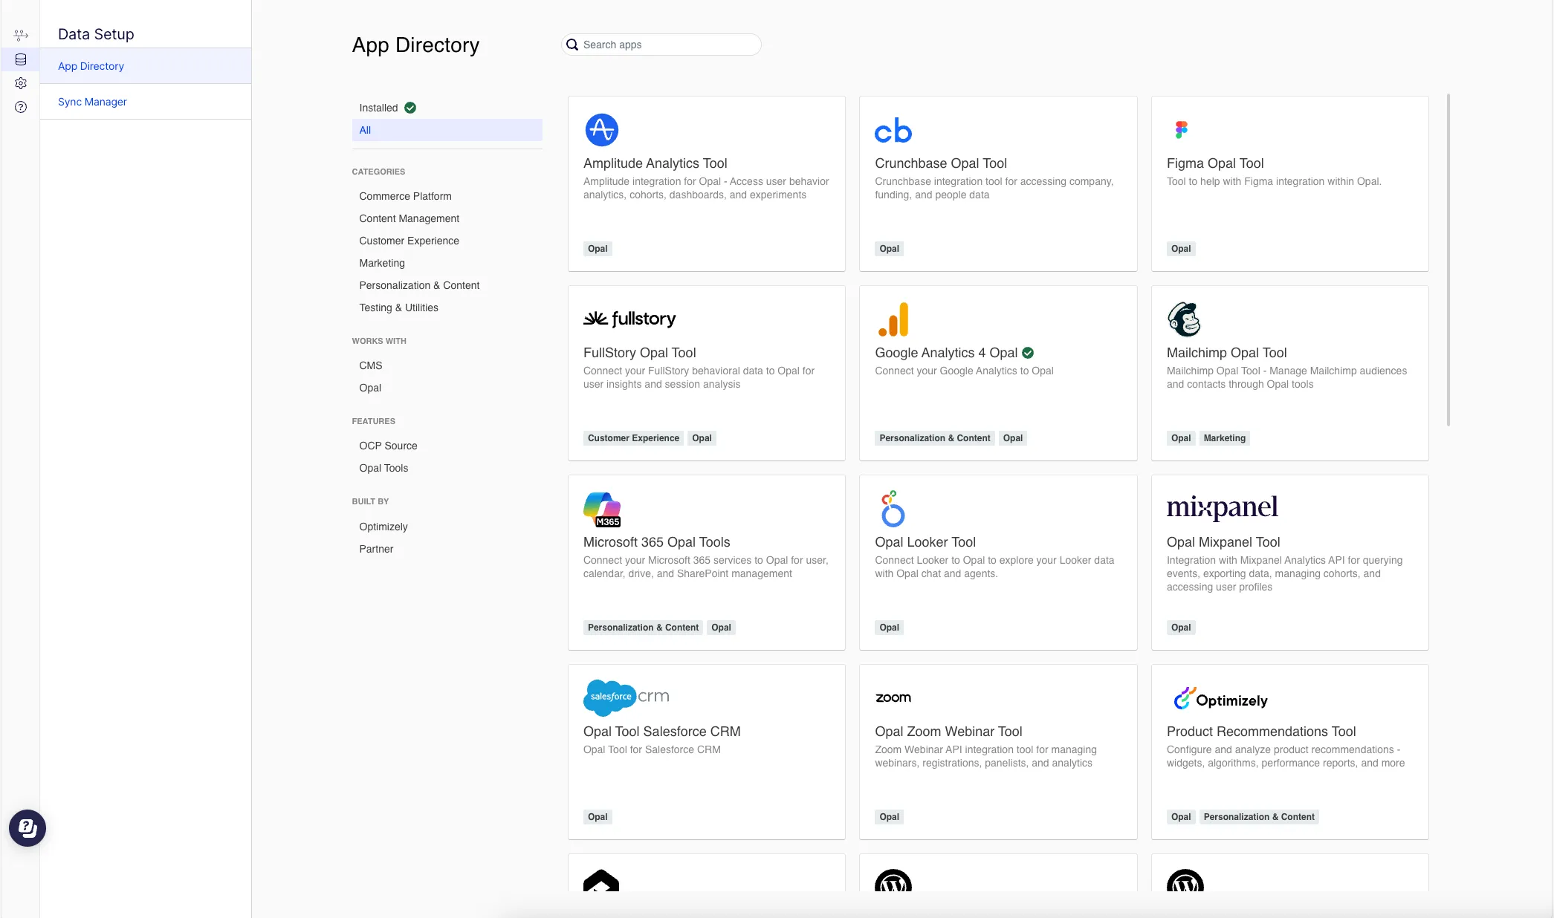
Task: Click Opal tag on Crunchbase card
Action: [x=890, y=249]
